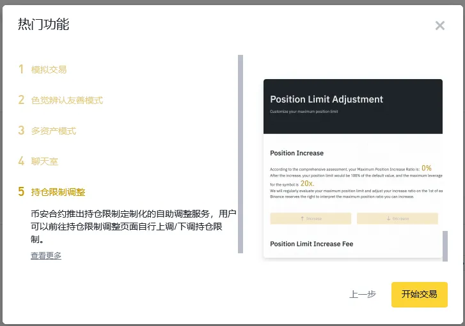Viewport: 465px width, 326px height.
Task: Click the feature list scrollbar
Action: 240,154
